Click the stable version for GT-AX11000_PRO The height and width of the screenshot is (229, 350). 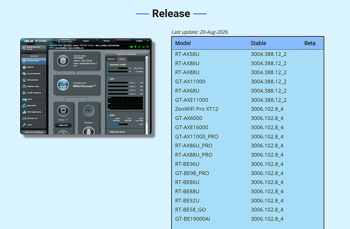coord(267,137)
